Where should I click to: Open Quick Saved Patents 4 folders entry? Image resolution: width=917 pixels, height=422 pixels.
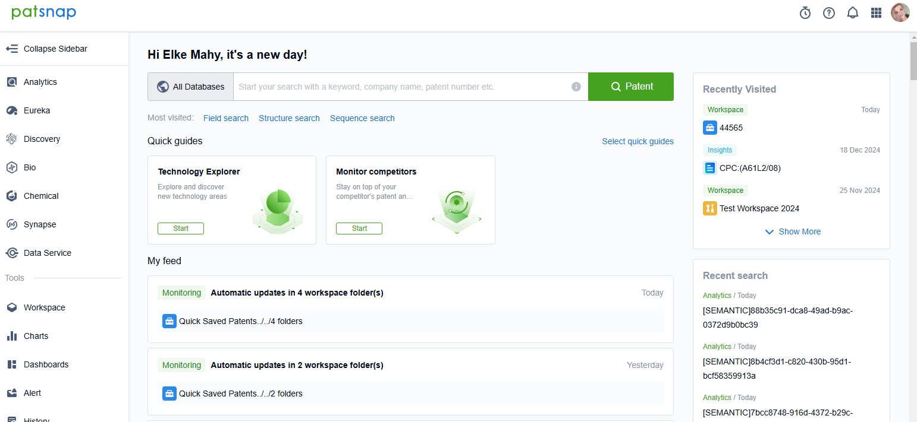coord(240,321)
